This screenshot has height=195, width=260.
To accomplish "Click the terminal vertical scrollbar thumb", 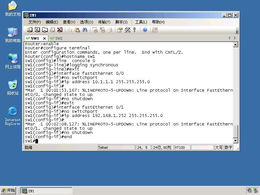I will 236,132.
